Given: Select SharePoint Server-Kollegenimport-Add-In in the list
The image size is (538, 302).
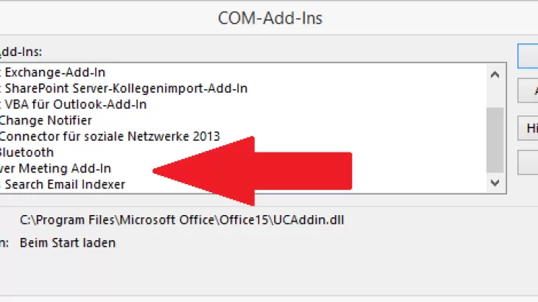Looking at the screenshot, I should (x=125, y=88).
